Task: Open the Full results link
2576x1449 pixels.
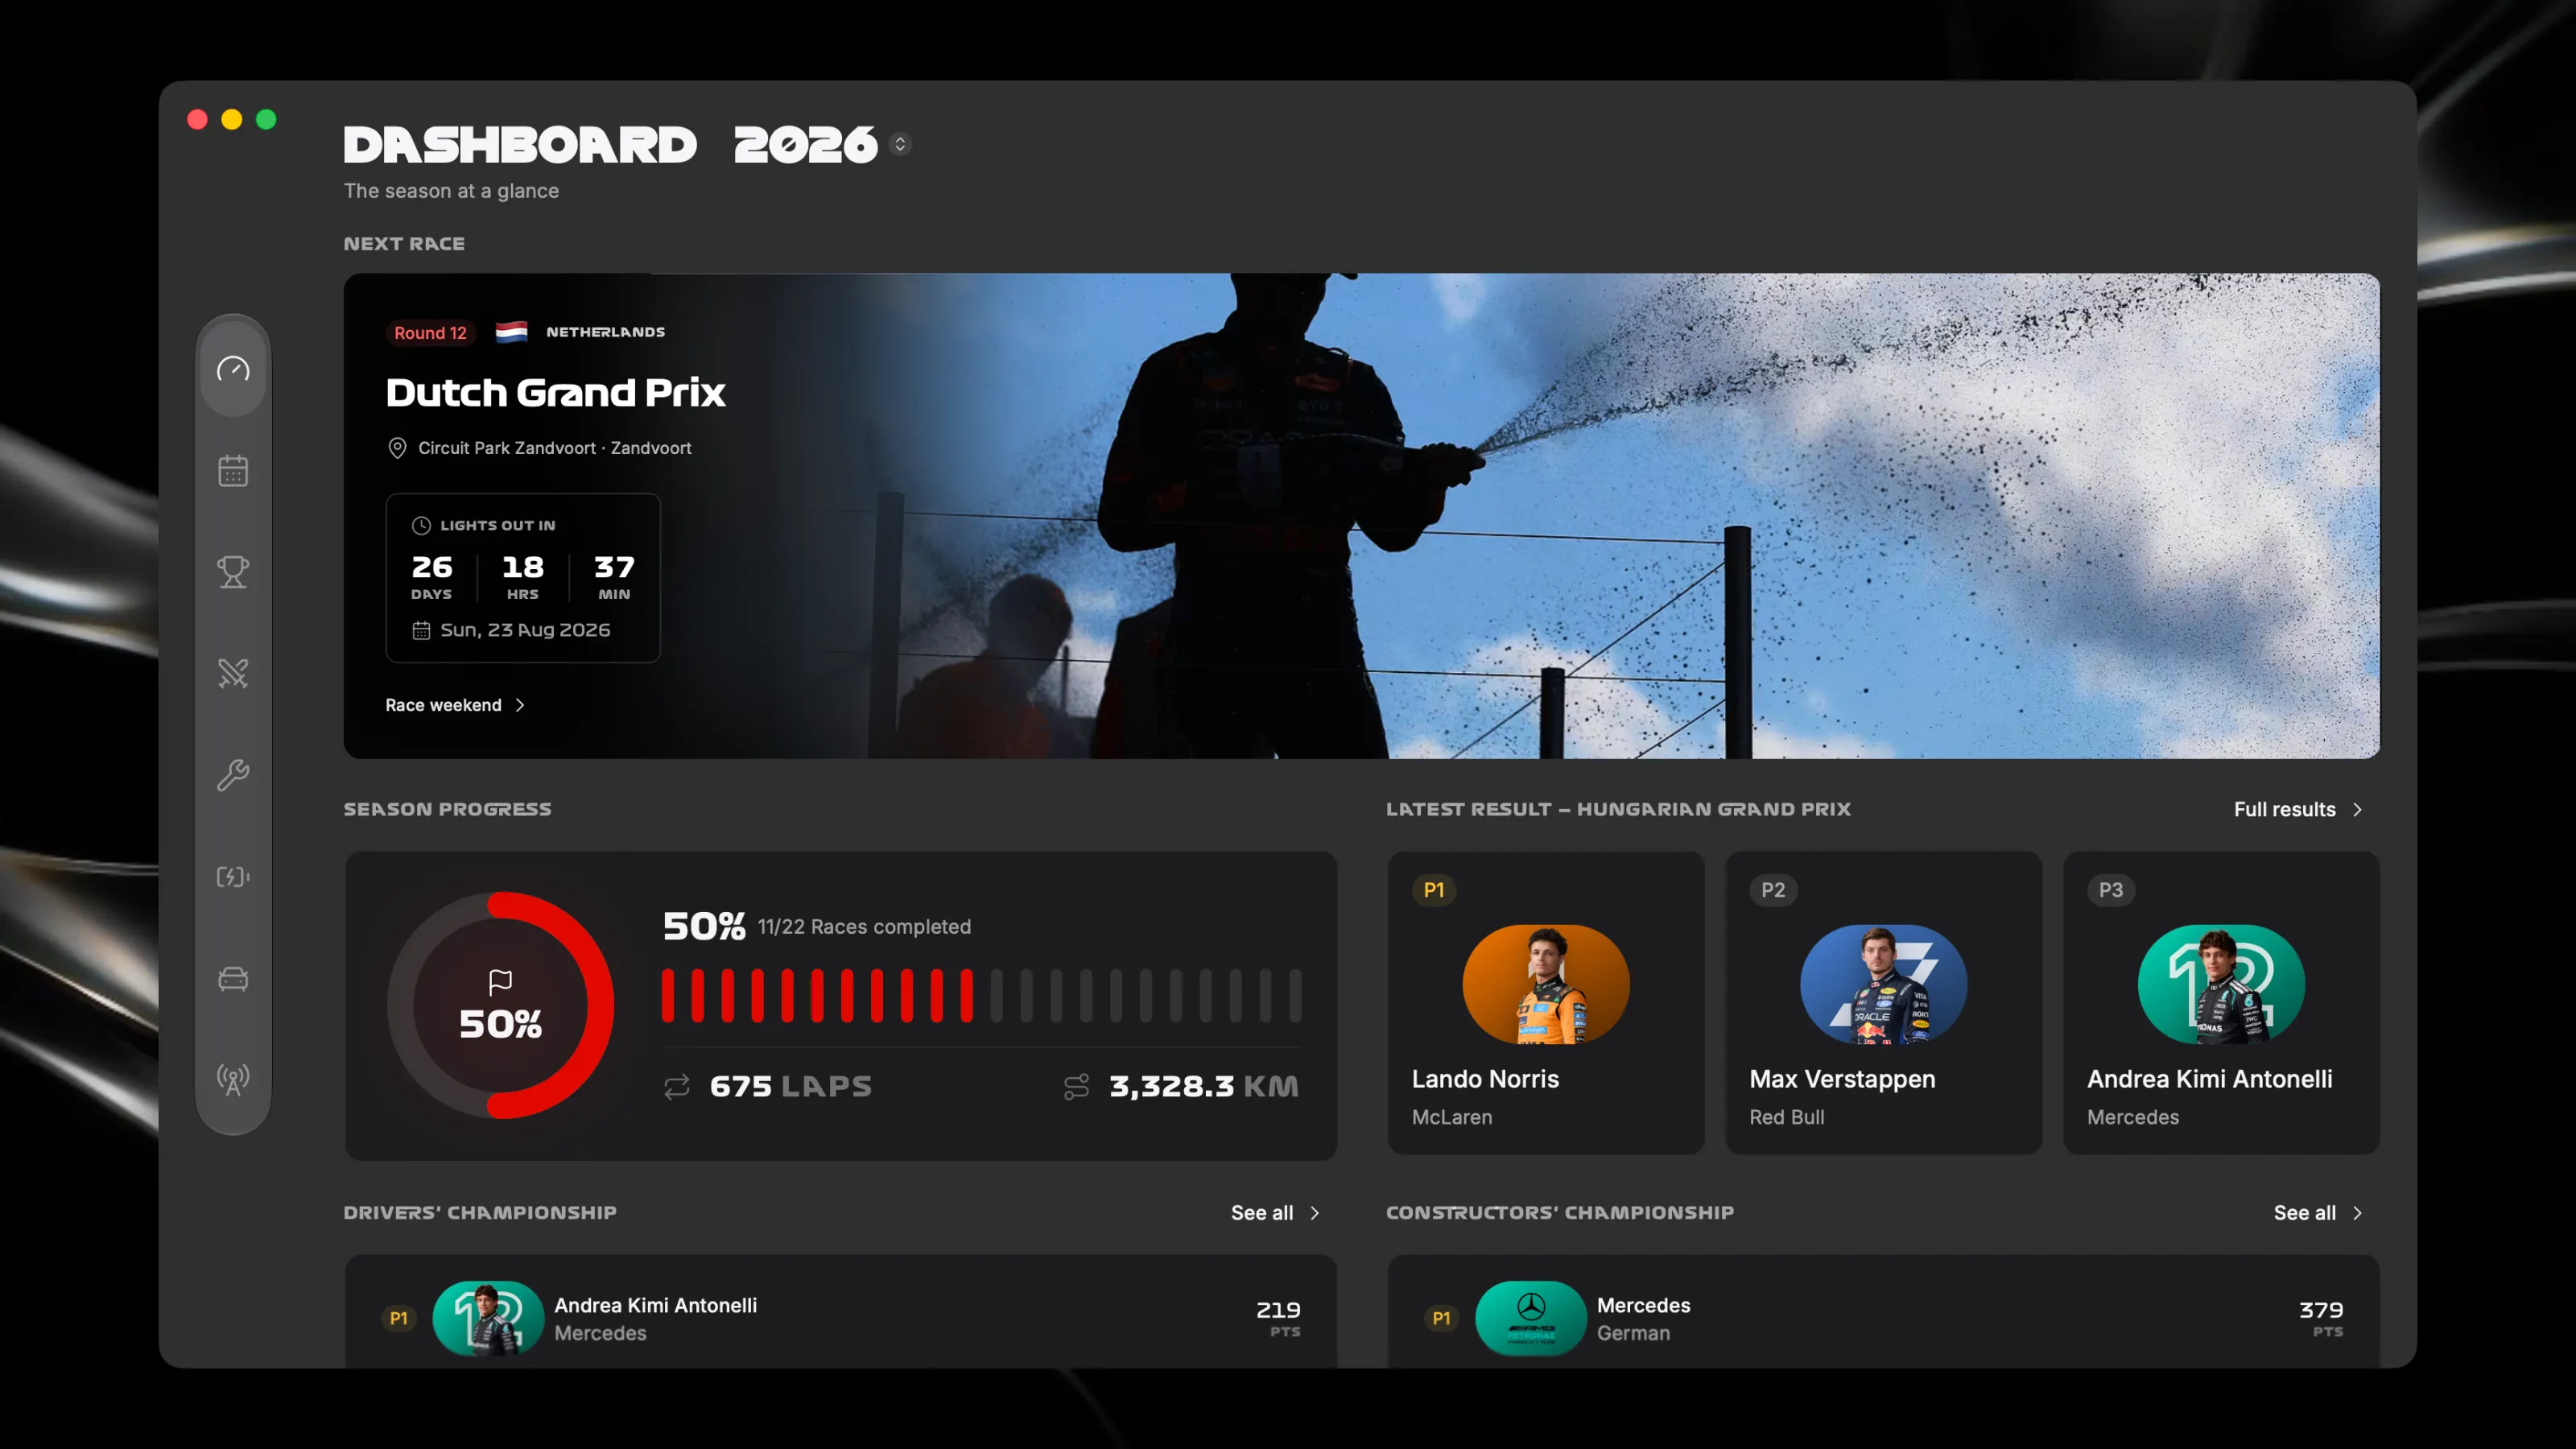Action: [2298, 809]
